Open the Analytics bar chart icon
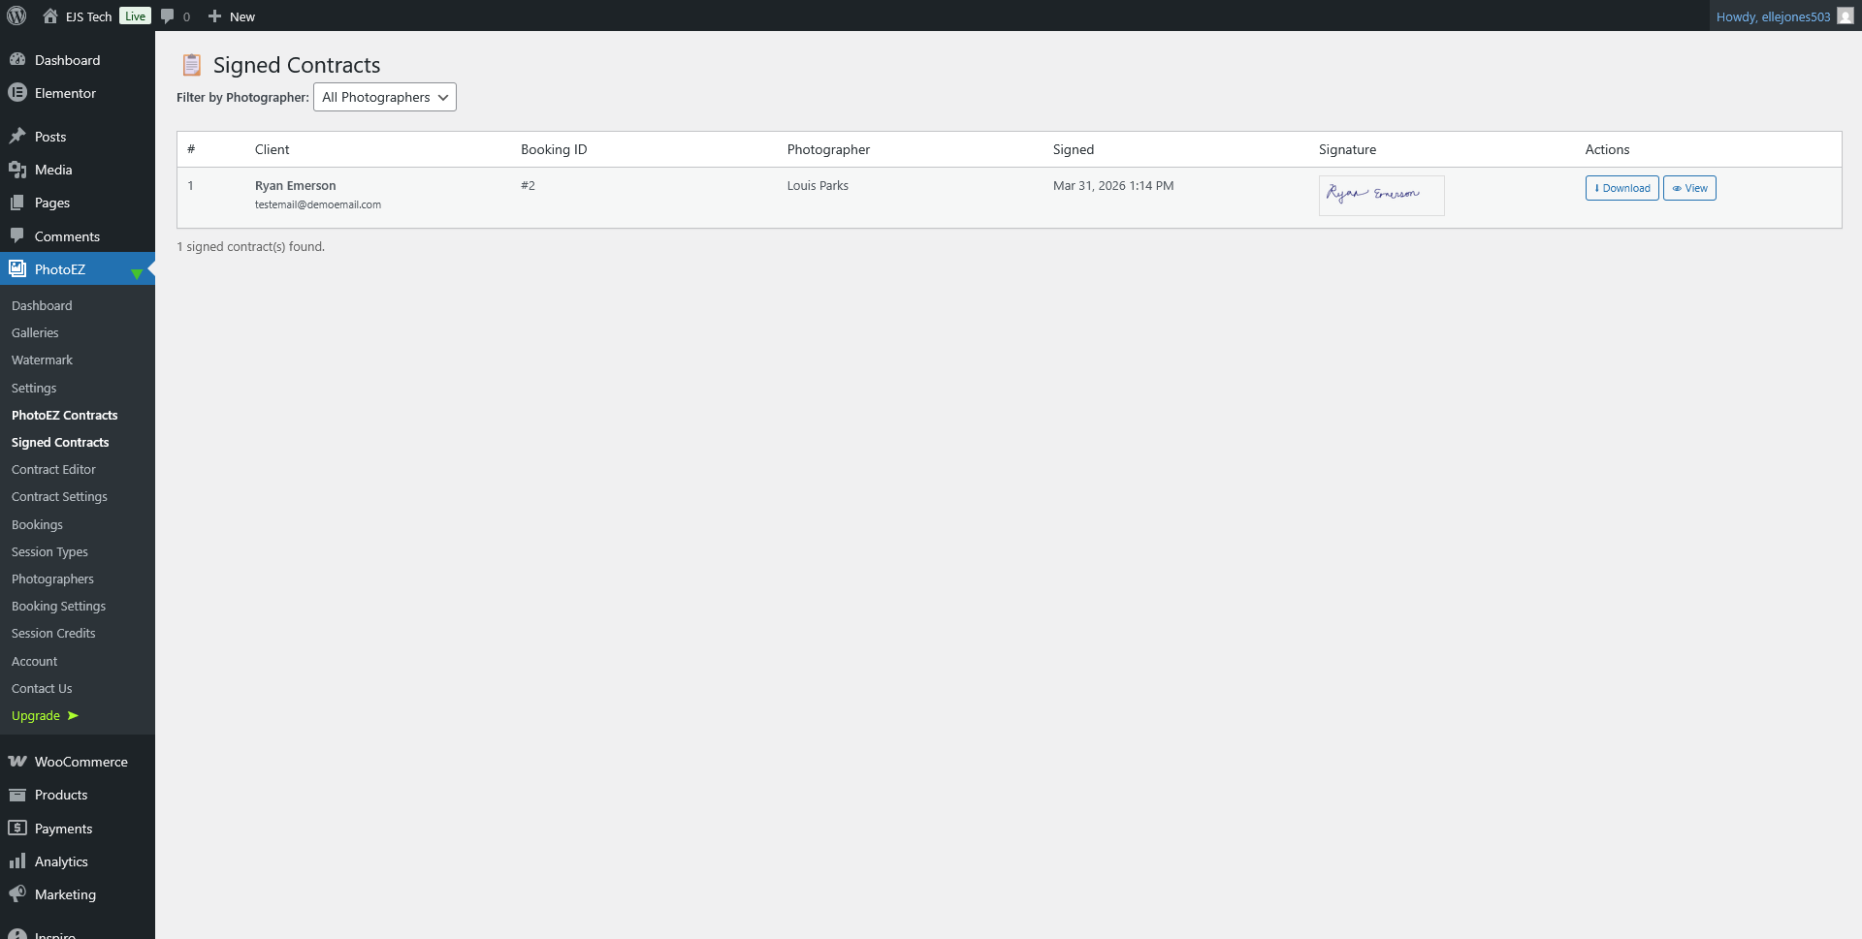 point(17,861)
